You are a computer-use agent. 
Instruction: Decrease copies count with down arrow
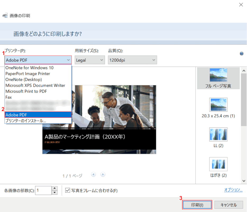pyautogui.click(x=55, y=193)
